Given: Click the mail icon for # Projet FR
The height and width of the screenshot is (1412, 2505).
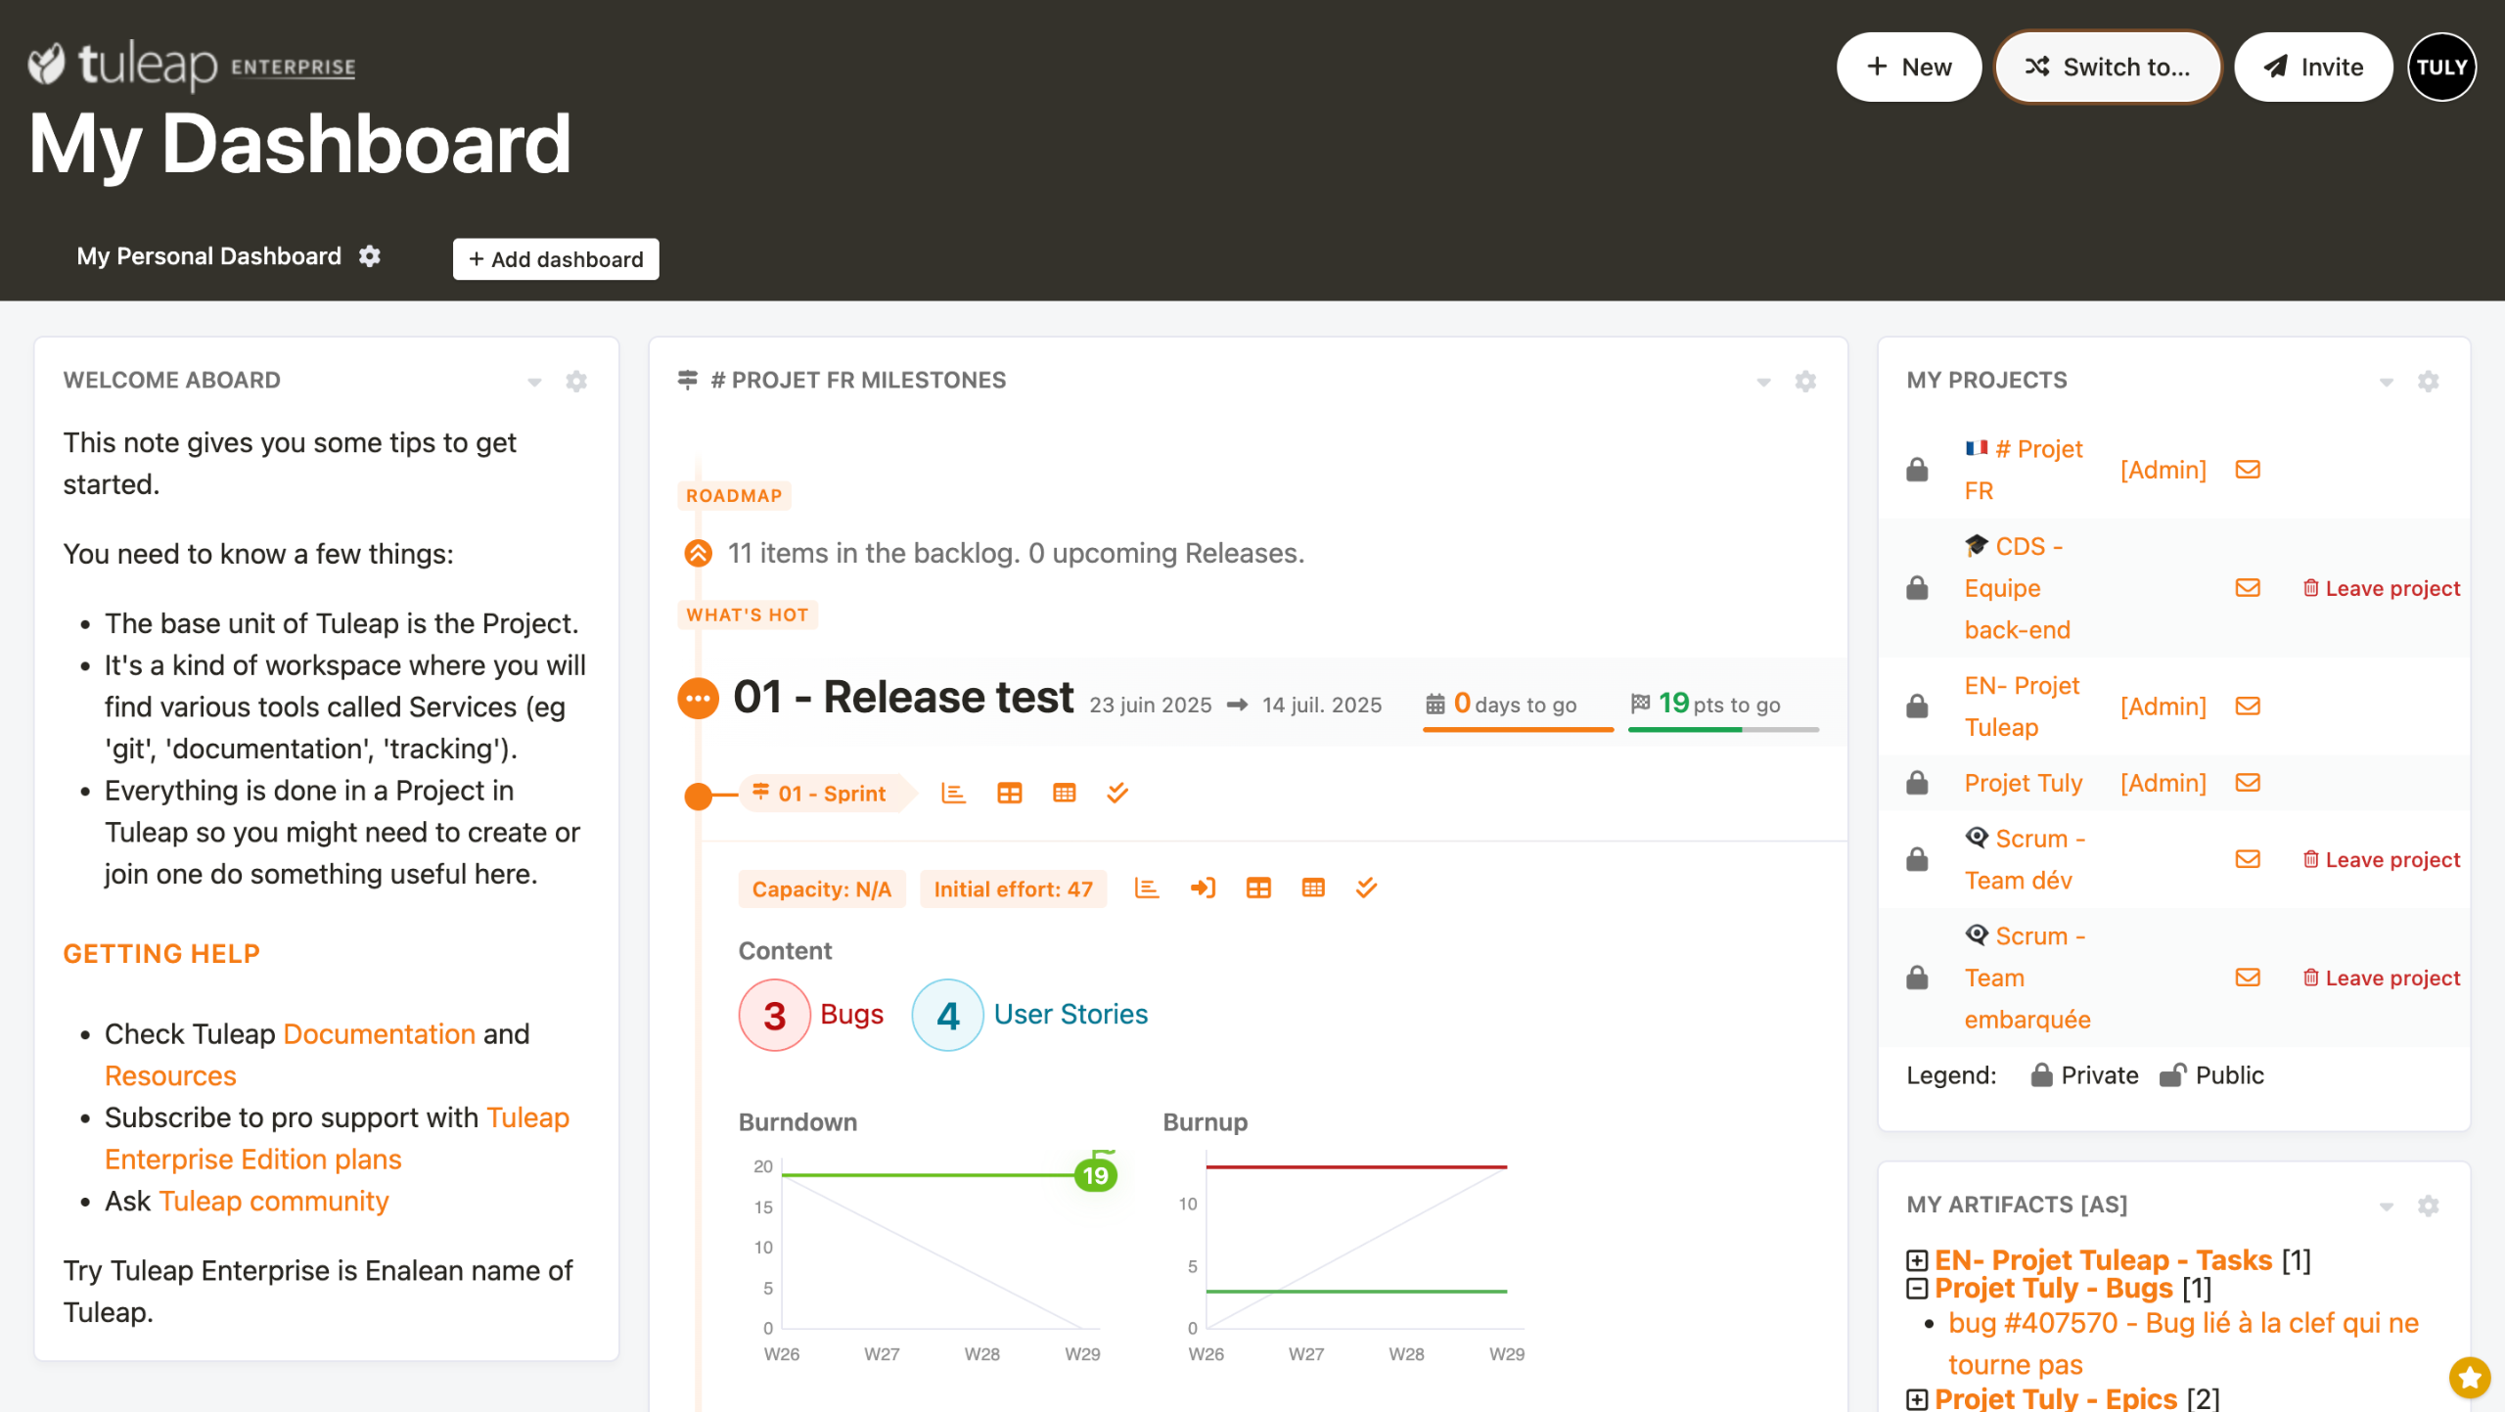Looking at the screenshot, I should click(x=2248, y=470).
